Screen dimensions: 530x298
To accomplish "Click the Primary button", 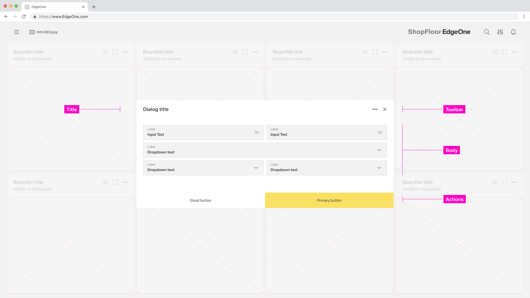I will 329,200.
